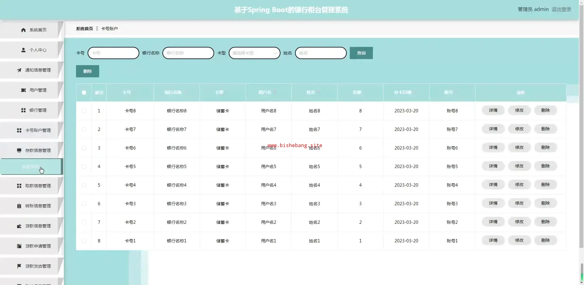
Task: Expand the 贷款信息管理 sidebar menu
Action: [38, 226]
